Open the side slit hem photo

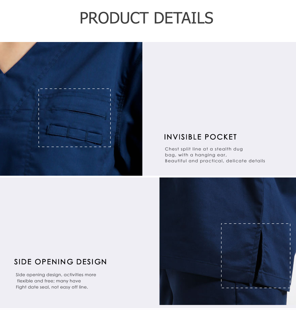pos(228,241)
